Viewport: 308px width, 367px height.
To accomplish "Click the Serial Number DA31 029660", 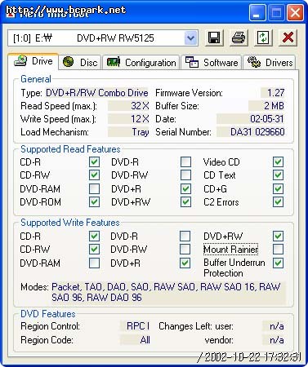I will click(251, 132).
